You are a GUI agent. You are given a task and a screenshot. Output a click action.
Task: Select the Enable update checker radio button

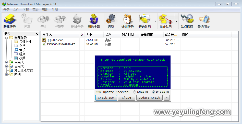click(135, 92)
